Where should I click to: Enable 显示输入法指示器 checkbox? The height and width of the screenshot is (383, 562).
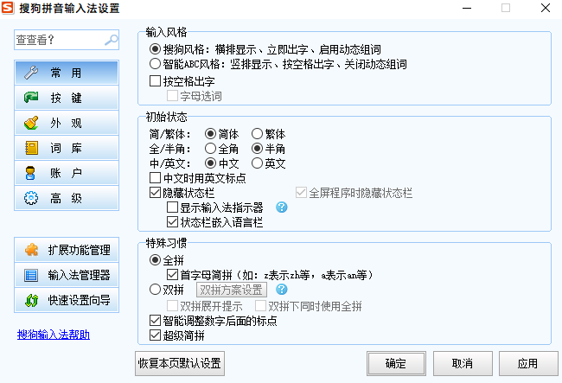pos(172,207)
